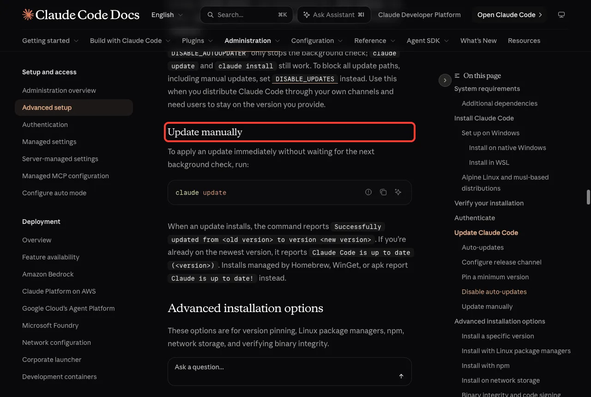Image resolution: width=591 pixels, height=397 pixels.
Task: Focus the Ask a question input box
Action: 289,371
